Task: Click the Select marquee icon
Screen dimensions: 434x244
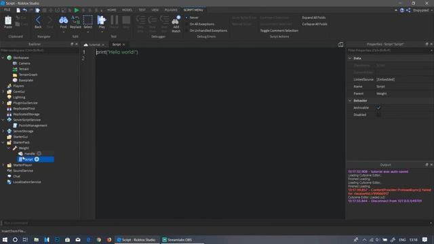Action: (87, 20)
